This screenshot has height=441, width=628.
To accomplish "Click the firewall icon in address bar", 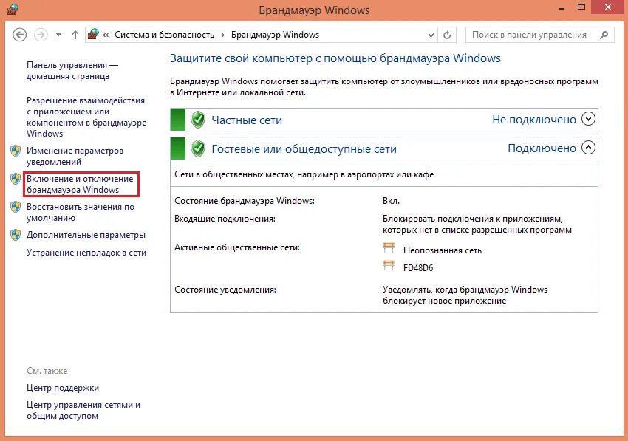I will tap(93, 34).
